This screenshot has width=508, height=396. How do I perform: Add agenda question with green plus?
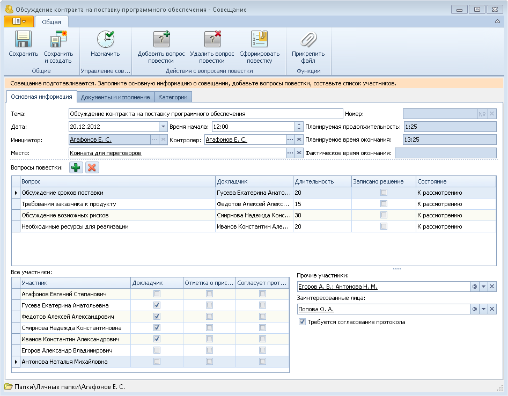76,167
